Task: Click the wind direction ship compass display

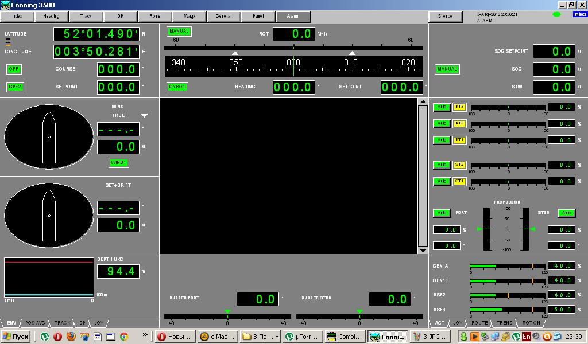Action: pyautogui.click(x=49, y=136)
